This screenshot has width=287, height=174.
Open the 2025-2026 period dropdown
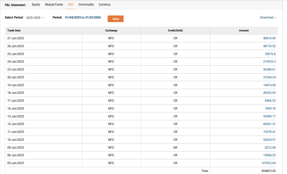pos(35,18)
